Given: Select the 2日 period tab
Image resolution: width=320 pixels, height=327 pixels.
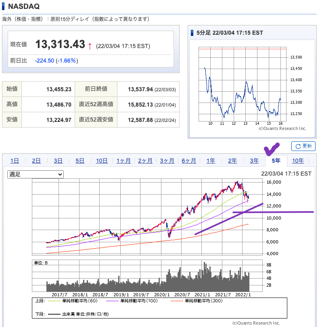Looking at the screenshot, I should coord(36,161).
